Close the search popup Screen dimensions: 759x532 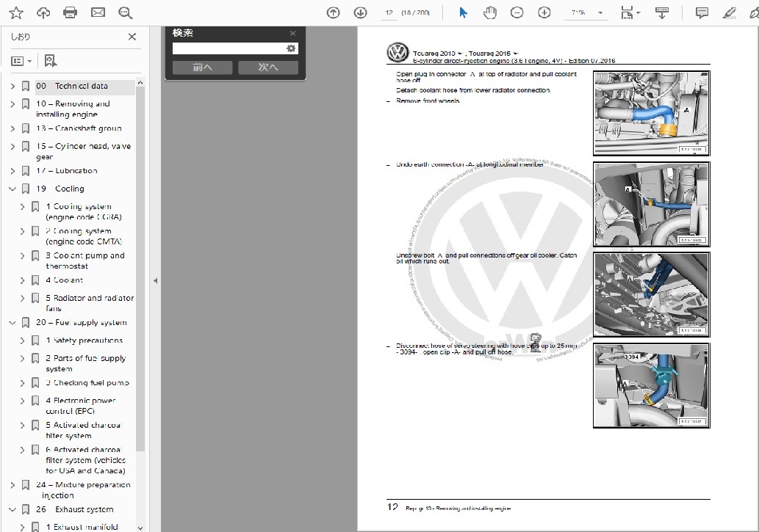click(293, 33)
